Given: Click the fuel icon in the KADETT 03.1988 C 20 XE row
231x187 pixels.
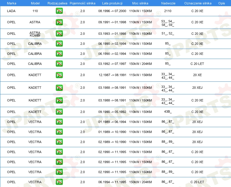Looking at the screenshot, I should 59,100.
